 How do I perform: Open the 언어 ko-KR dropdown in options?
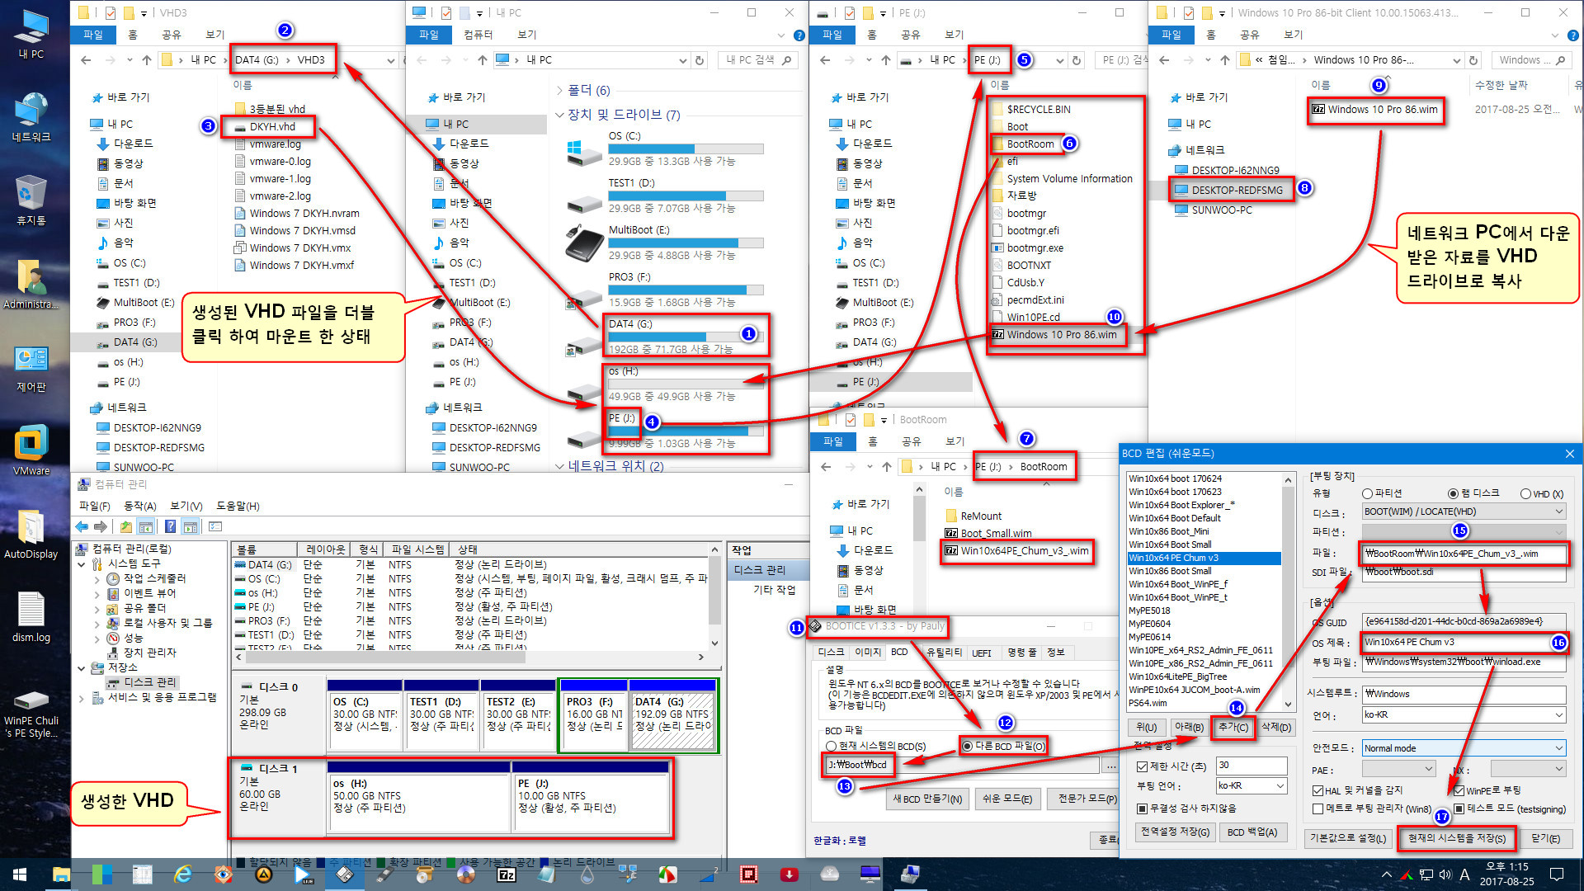point(1463,714)
